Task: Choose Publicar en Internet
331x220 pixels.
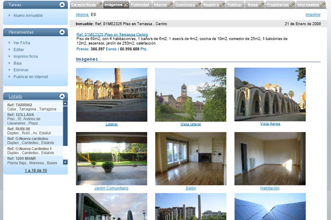Action: 30,76
